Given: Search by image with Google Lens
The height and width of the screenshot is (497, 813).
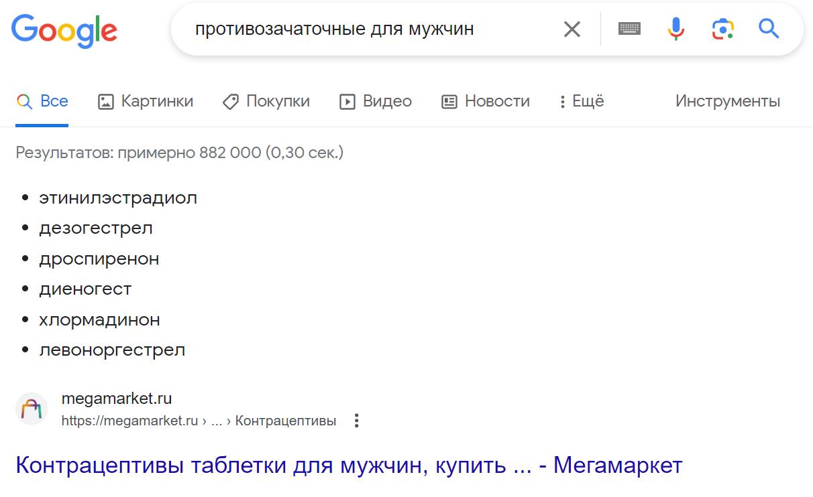Looking at the screenshot, I should 722,29.
